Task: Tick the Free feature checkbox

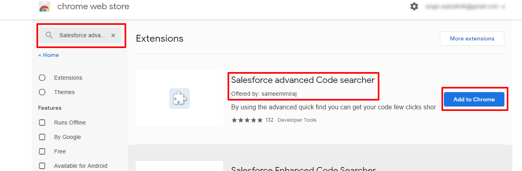Action: click(x=42, y=151)
